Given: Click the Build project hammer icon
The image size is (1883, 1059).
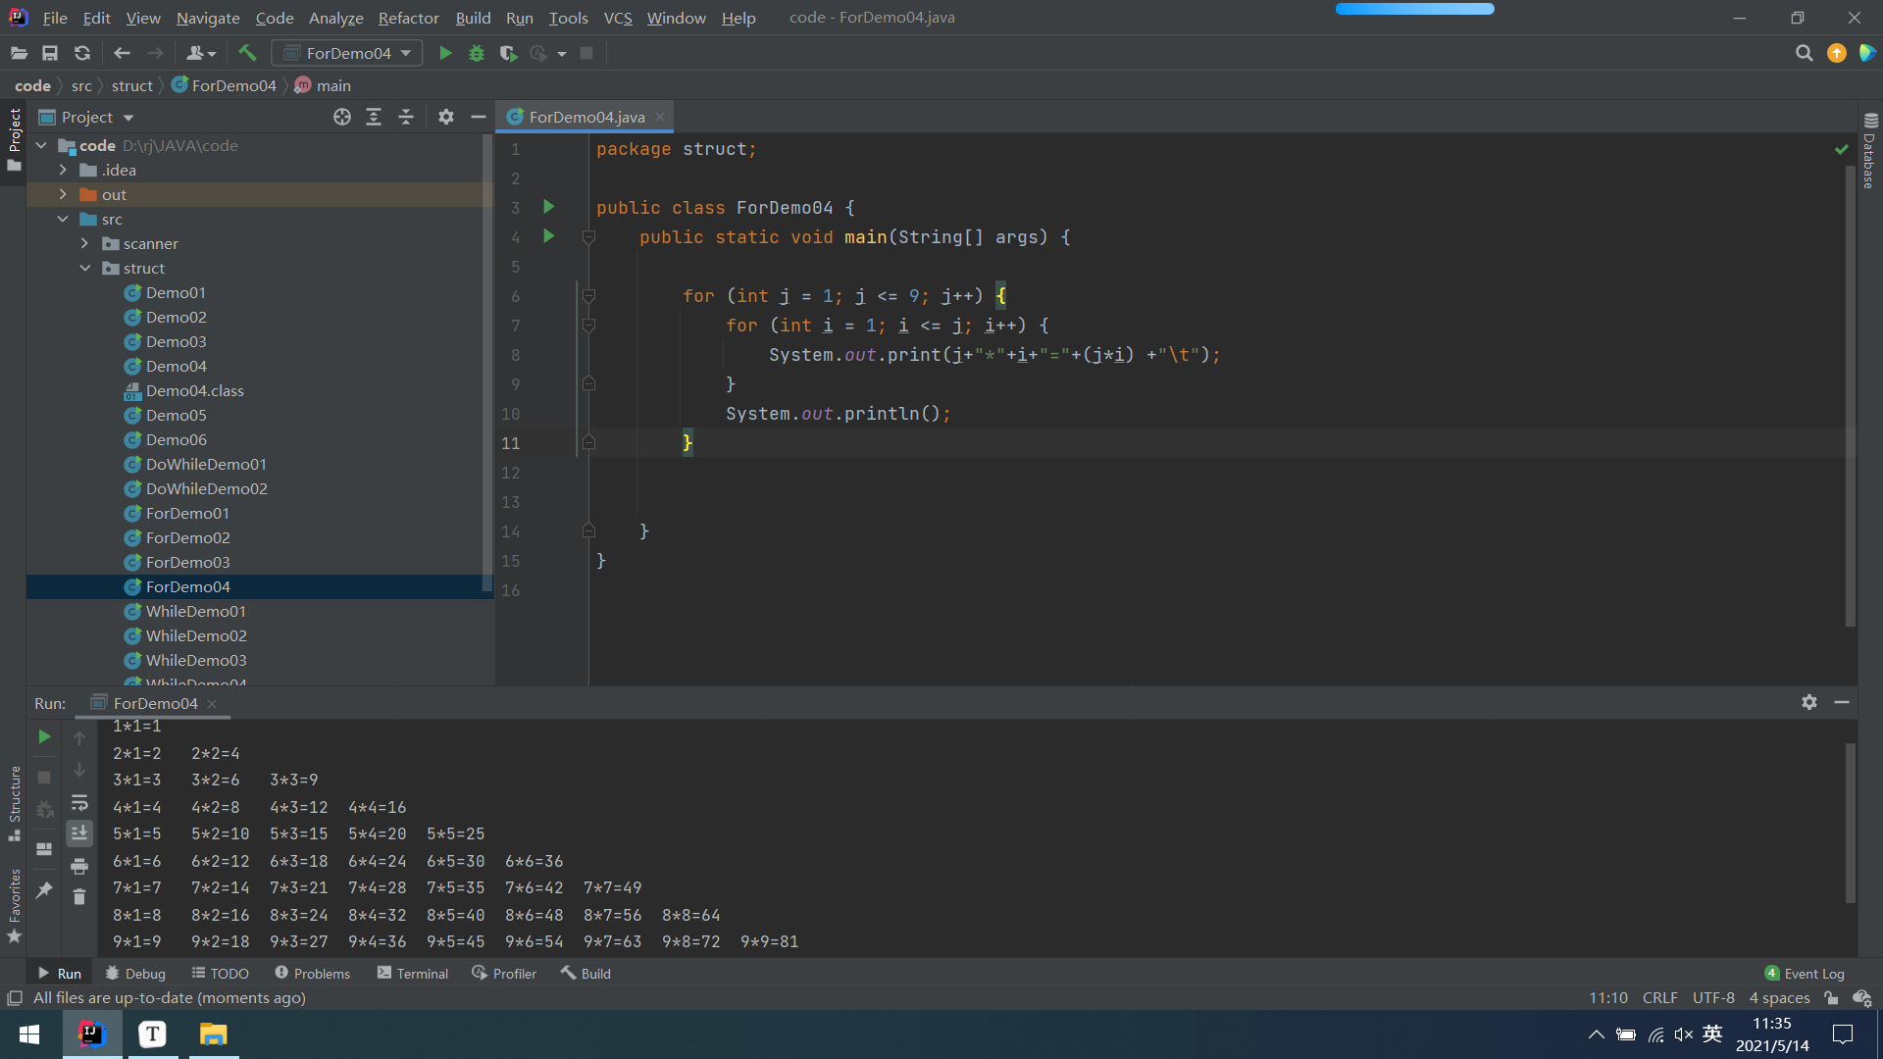Looking at the screenshot, I should click(247, 53).
